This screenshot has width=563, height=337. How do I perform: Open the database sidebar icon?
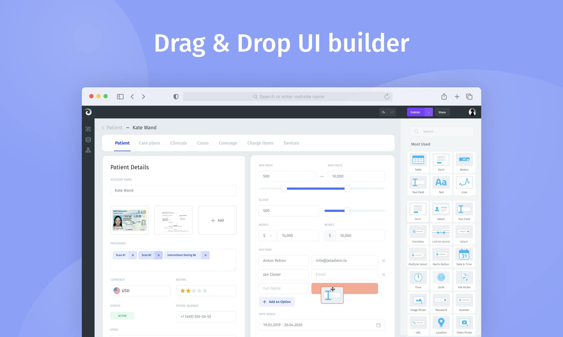(88, 140)
